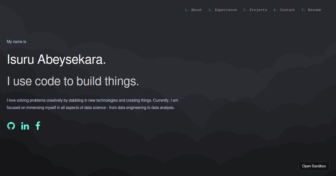336x176 pixels.
Task: Navigate to the Experience section
Action: click(x=223, y=10)
